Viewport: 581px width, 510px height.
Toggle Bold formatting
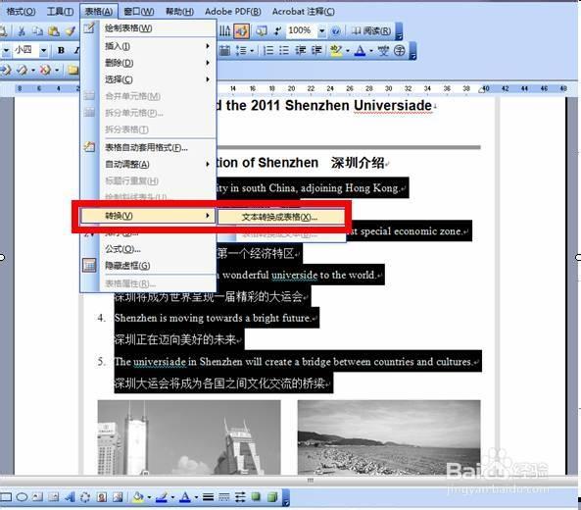coord(61,50)
